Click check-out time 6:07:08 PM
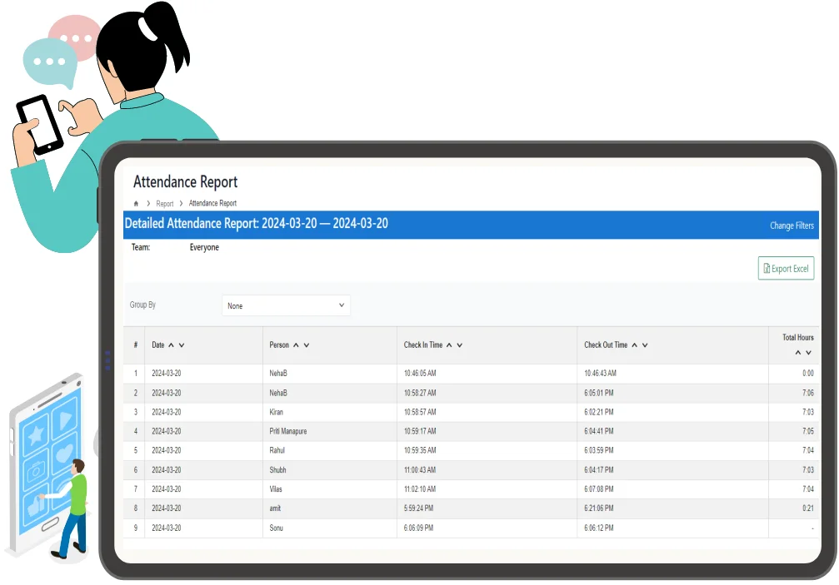Screen dimensions: 839x585 point(599,489)
